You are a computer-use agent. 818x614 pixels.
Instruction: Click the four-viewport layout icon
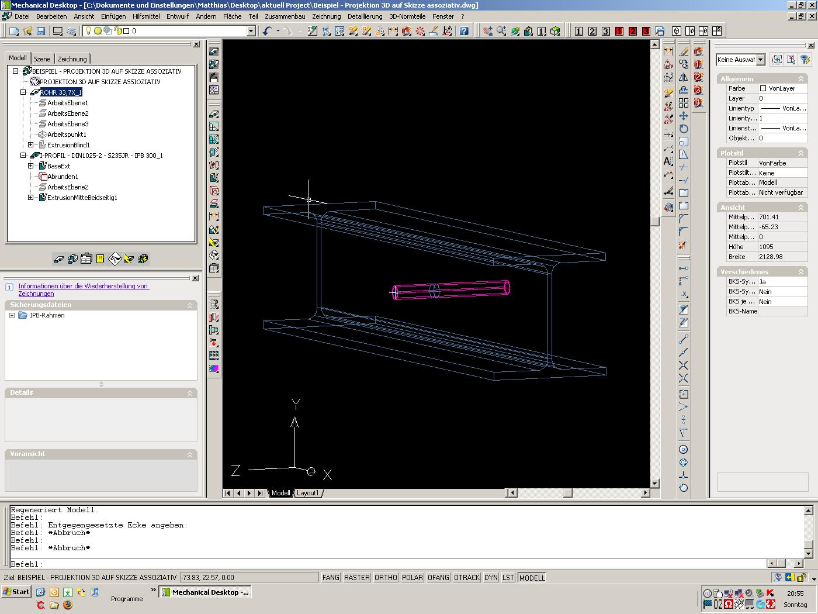click(717, 31)
